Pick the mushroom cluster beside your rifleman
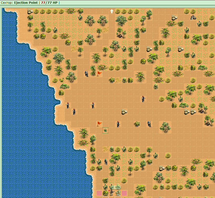 (x=118, y=193)
